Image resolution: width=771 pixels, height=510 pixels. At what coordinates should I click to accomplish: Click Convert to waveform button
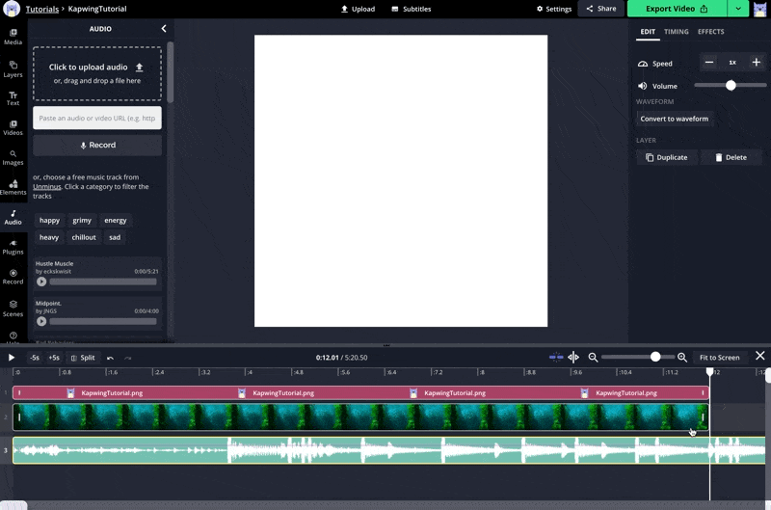[x=675, y=119]
